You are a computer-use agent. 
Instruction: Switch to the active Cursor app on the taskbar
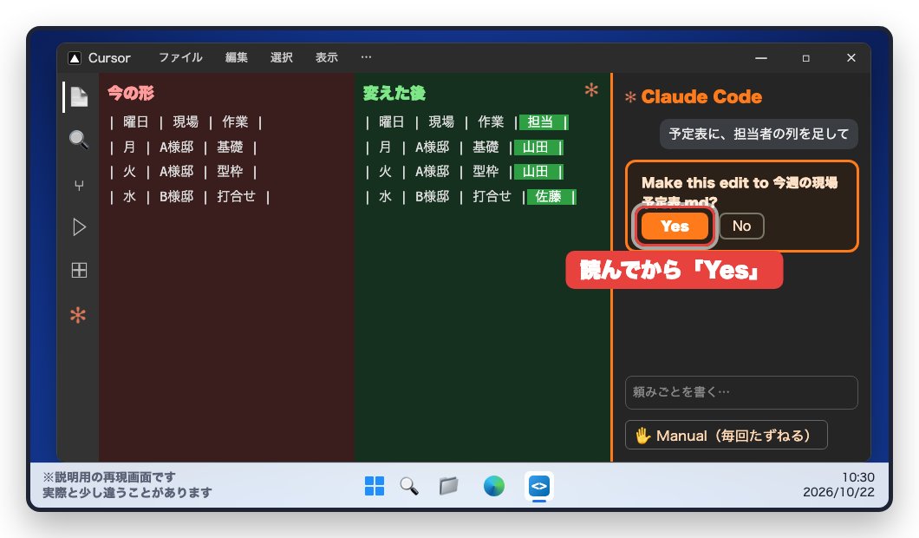(538, 486)
